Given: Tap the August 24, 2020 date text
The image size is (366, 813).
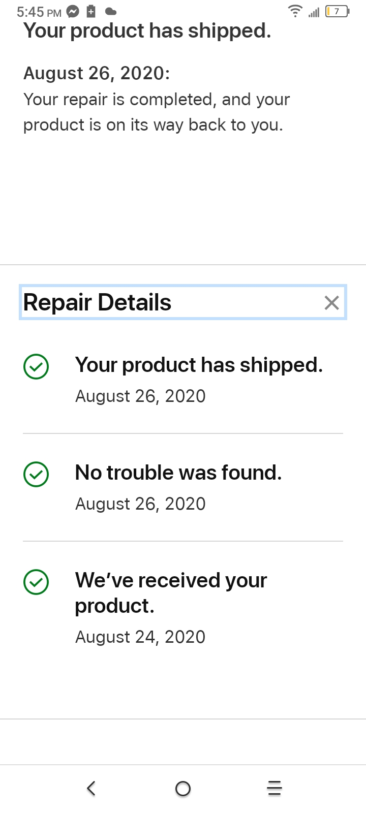Looking at the screenshot, I should click(140, 637).
